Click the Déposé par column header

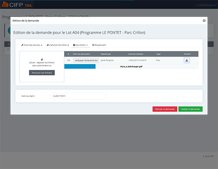click(106, 54)
